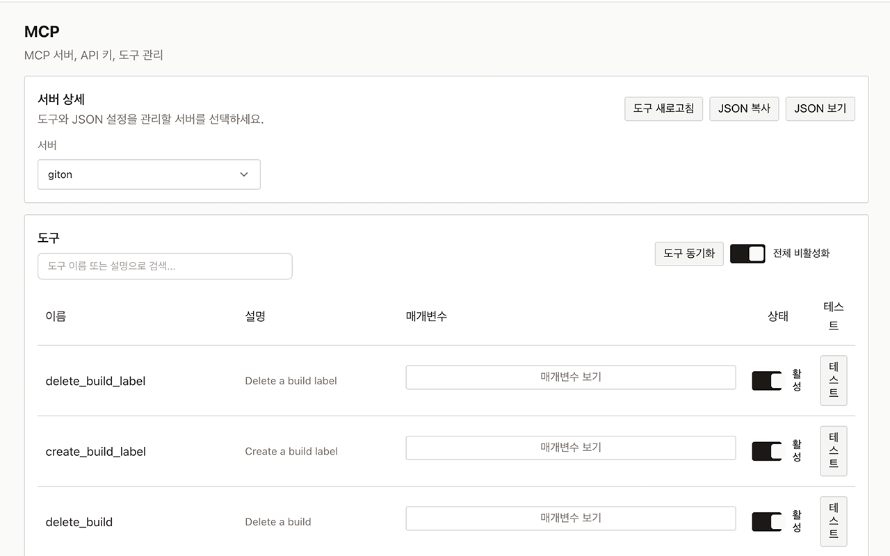The width and height of the screenshot is (890, 556).
Task: Click the 'Delete a build label' description
Action: coord(291,381)
